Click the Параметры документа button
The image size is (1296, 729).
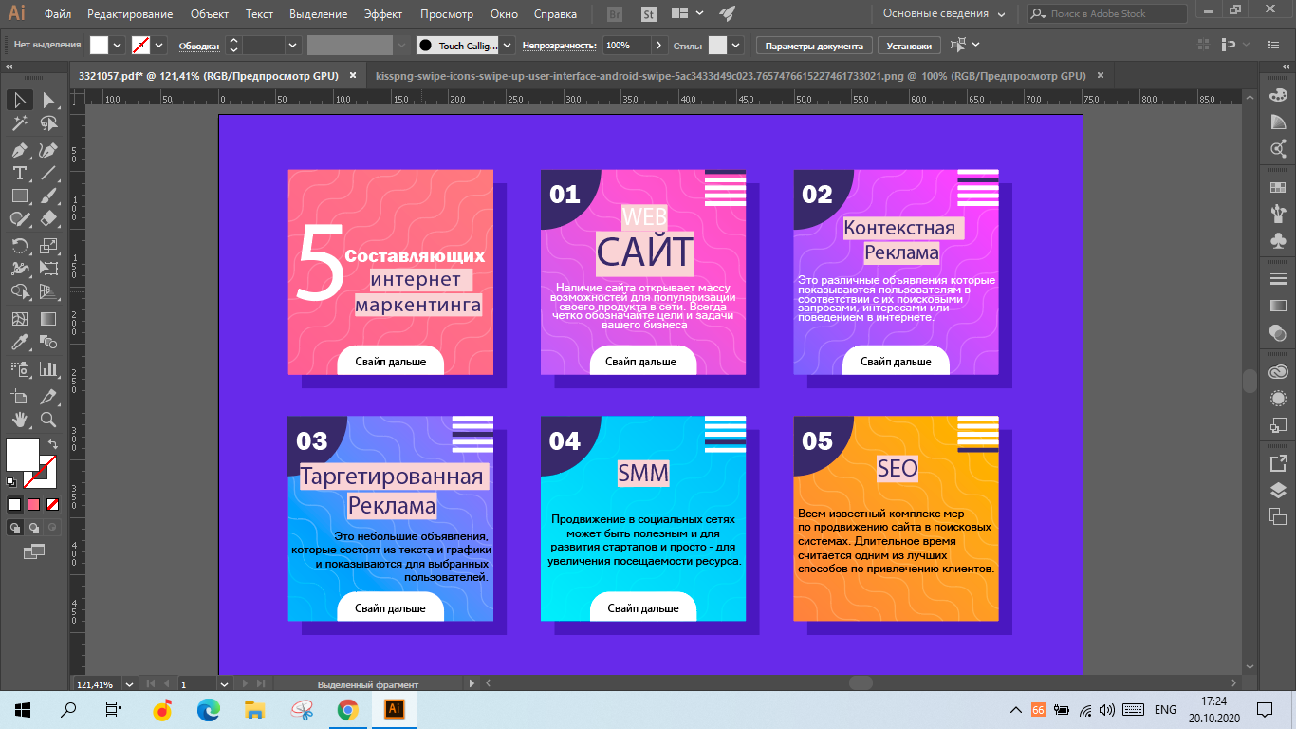pos(814,45)
